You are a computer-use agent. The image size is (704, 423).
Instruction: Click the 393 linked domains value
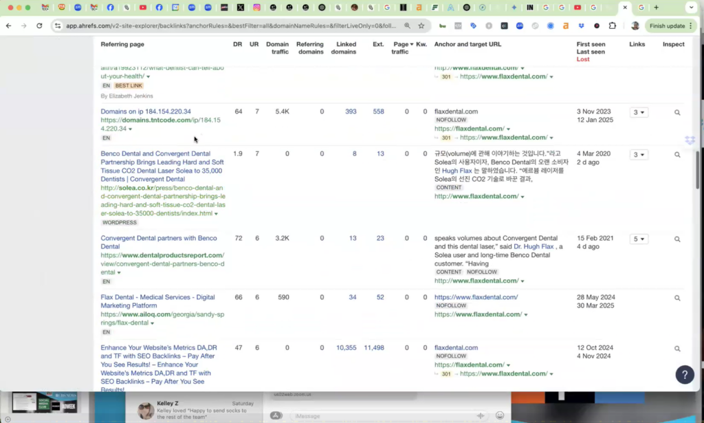pos(351,111)
